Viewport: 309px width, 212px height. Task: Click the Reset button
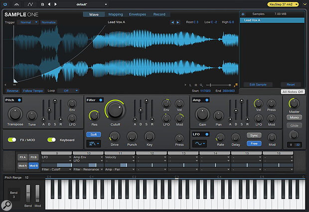tap(291, 84)
